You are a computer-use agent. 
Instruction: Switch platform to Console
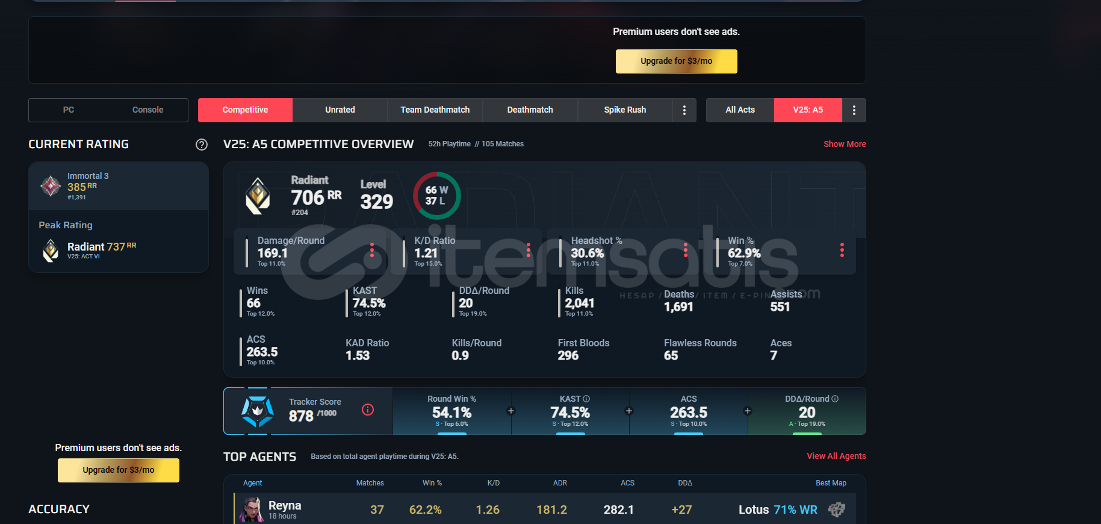tap(148, 110)
